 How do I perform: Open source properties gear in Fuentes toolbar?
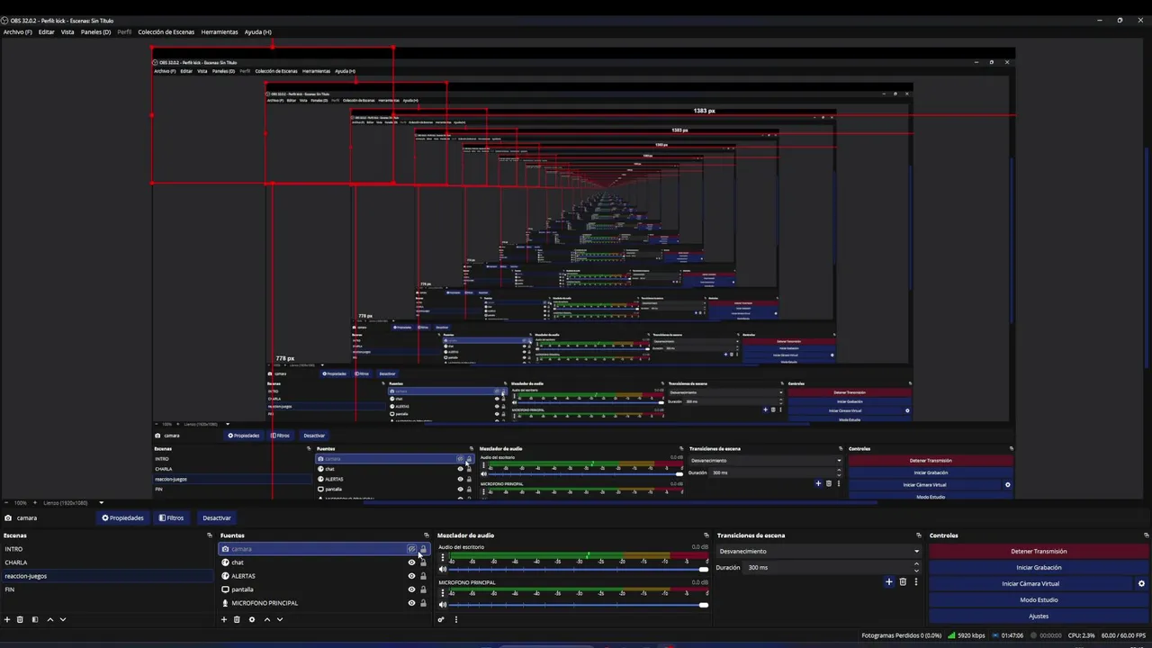pyautogui.click(x=252, y=619)
